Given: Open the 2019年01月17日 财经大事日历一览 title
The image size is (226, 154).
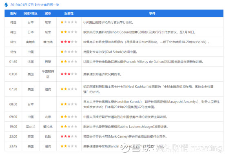Looking at the screenshot, I should tap(35, 5).
